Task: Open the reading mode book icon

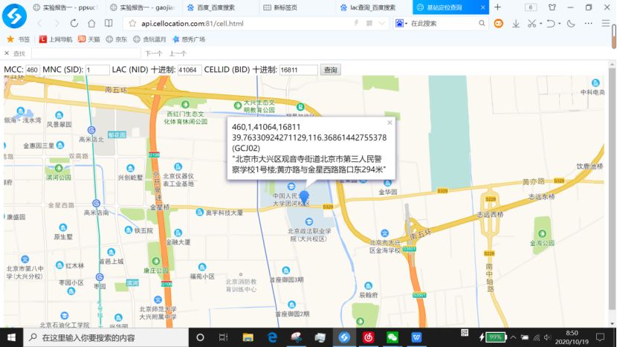Action: coord(109,24)
